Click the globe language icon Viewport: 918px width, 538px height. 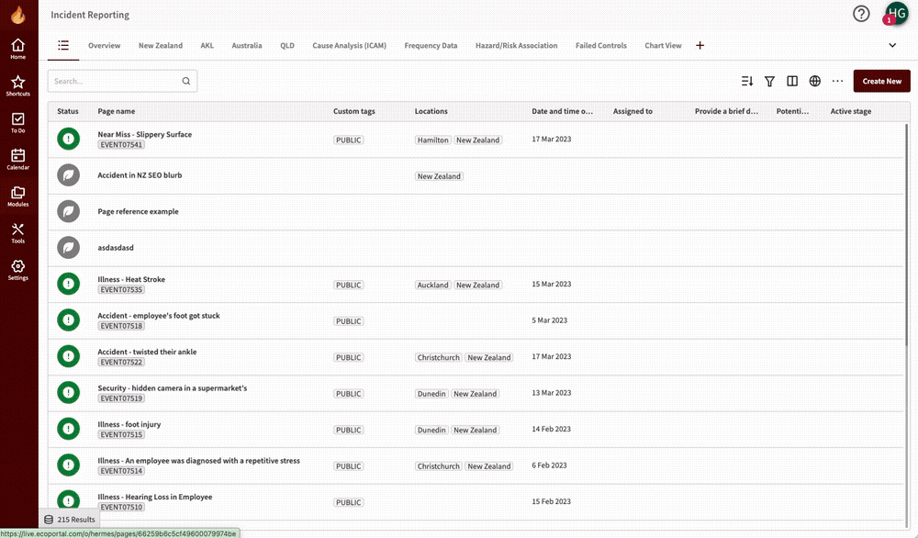pyautogui.click(x=814, y=81)
